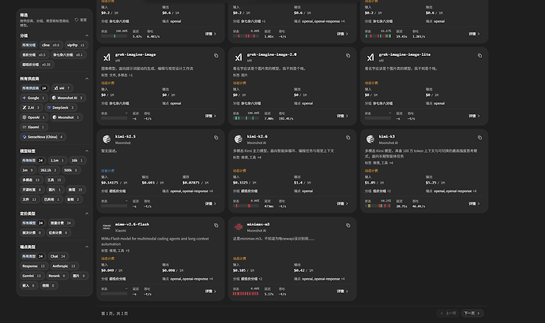Select the Anthropic endpoint type chip

click(x=64, y=266)
